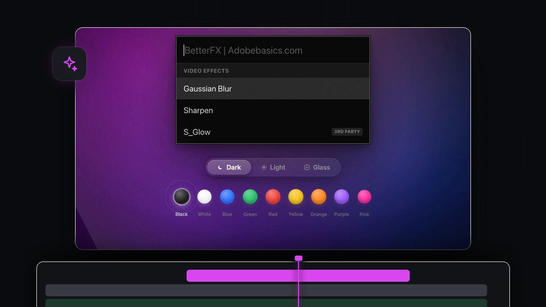Click the pink sparkle BetterFX icon

point(69,64)
